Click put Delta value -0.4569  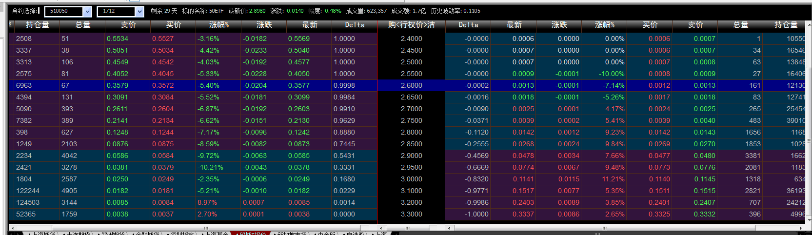tap(476, 156)
